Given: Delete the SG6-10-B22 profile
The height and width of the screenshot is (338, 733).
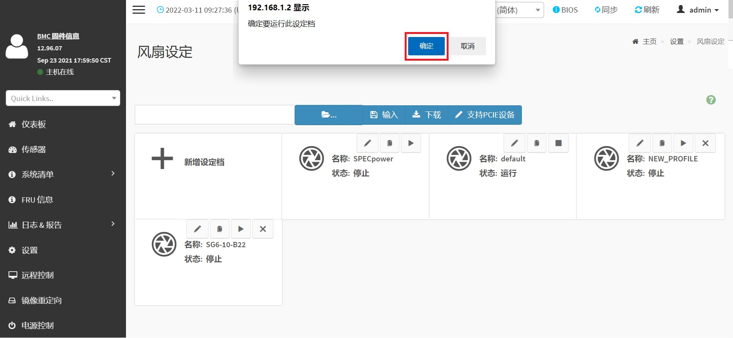Looking at the screenshot, I should 263,229.
